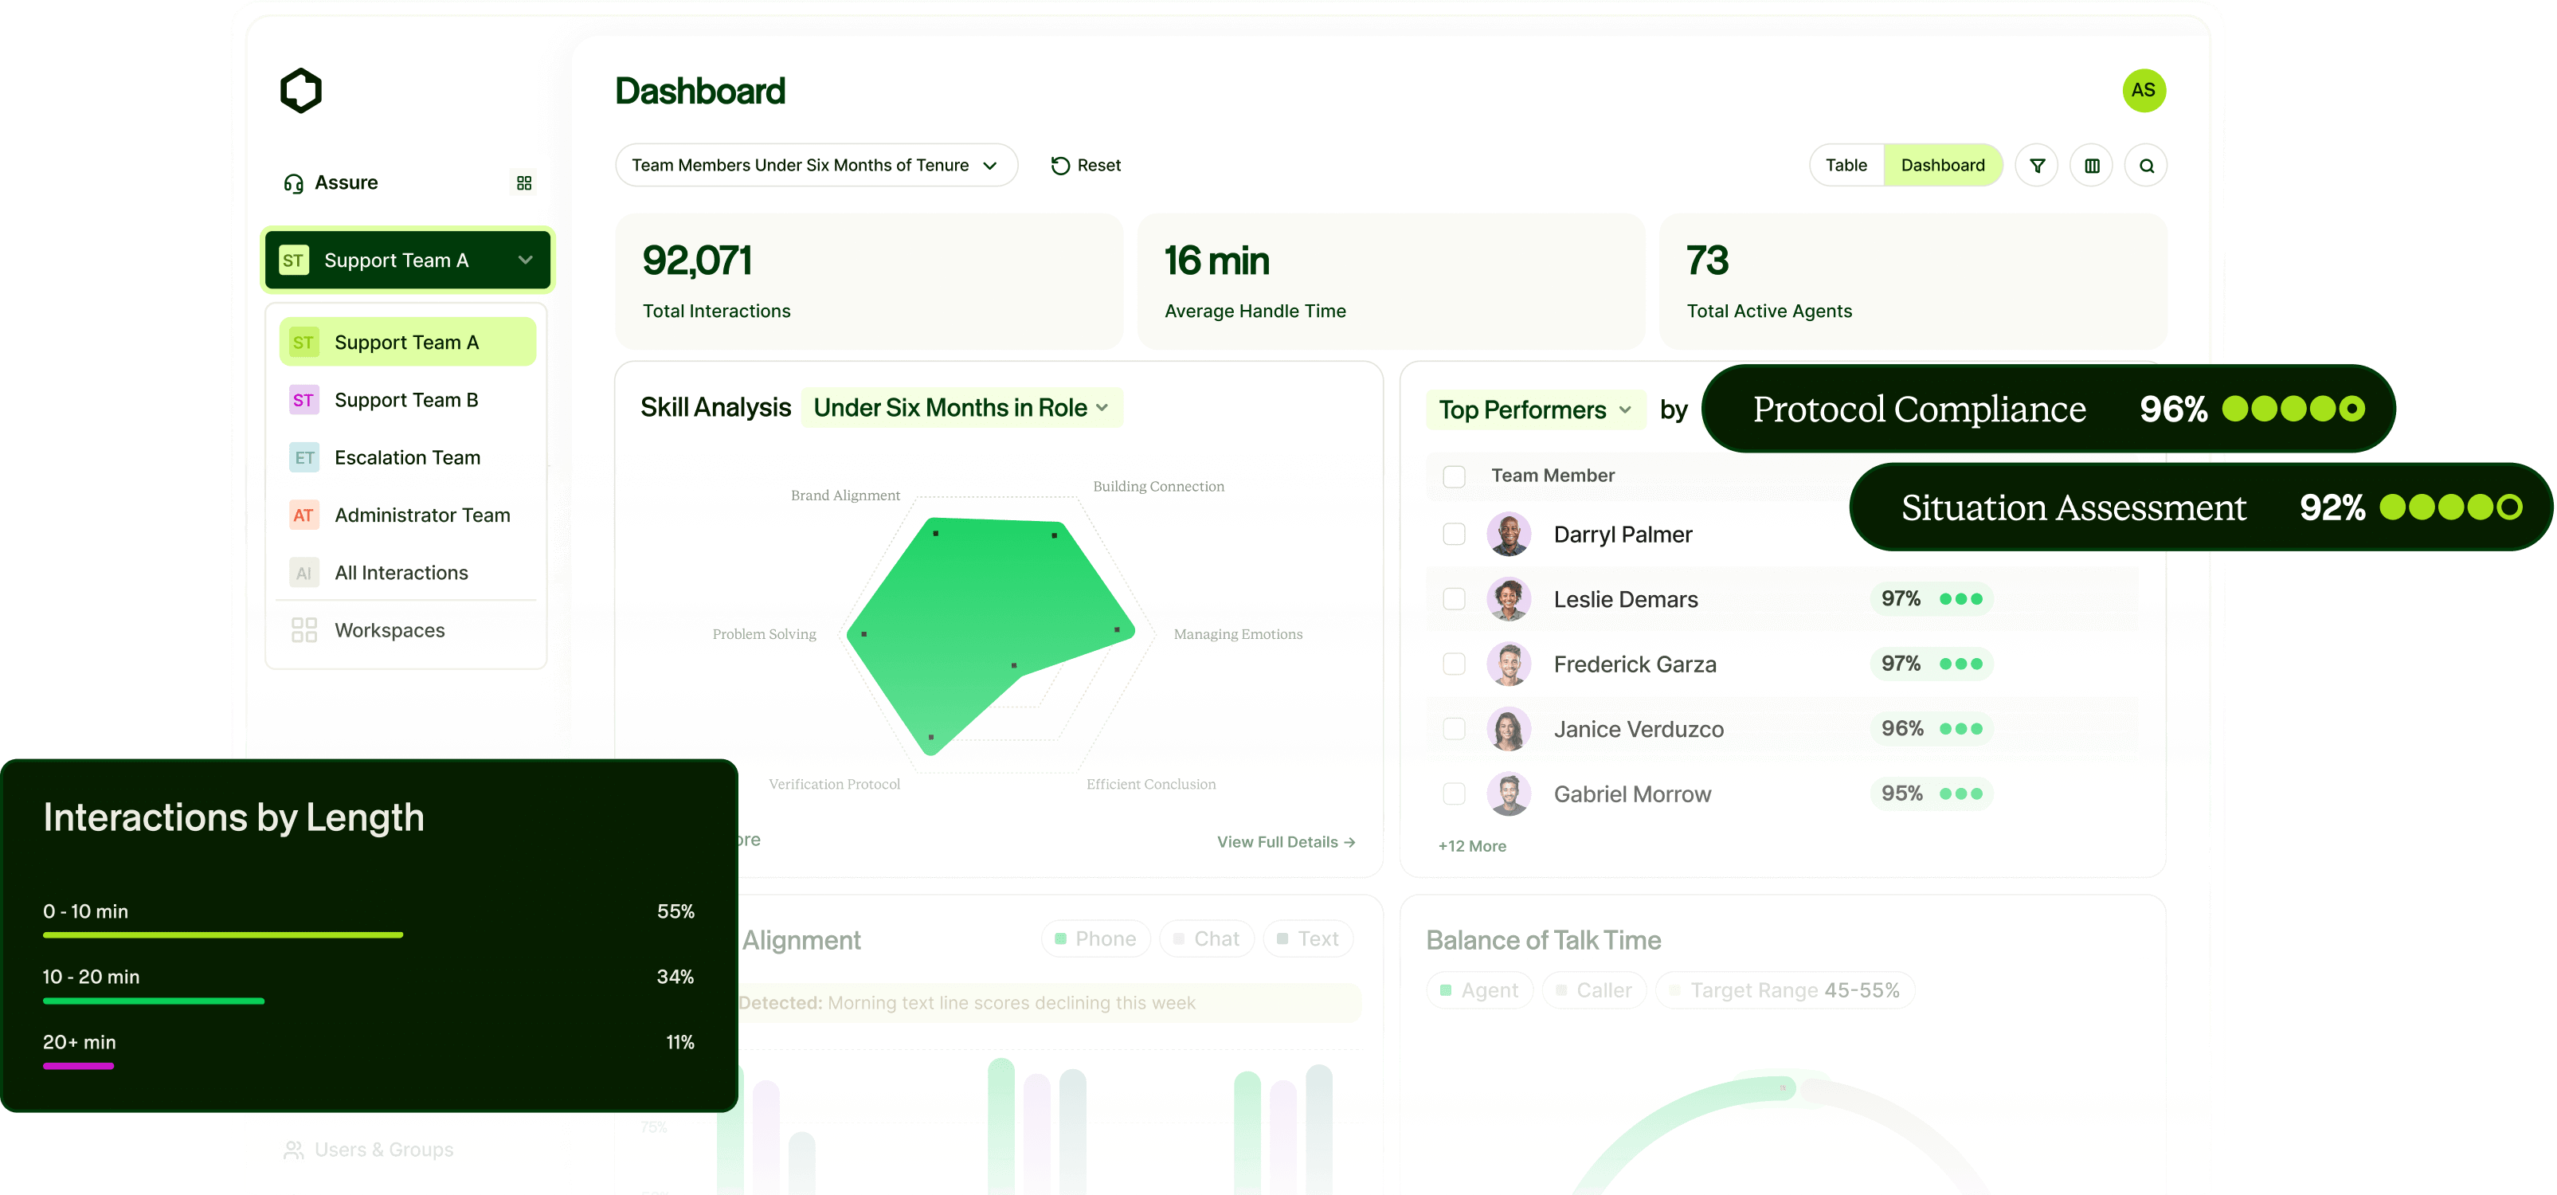2557x1195 pixels.
Task: Select All Interactions
Action: tap(407, 573)
